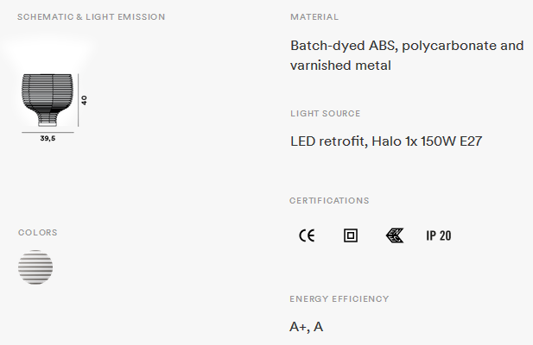Click the IP 20 rating icon
533x345 pixels.
(439, 235)
